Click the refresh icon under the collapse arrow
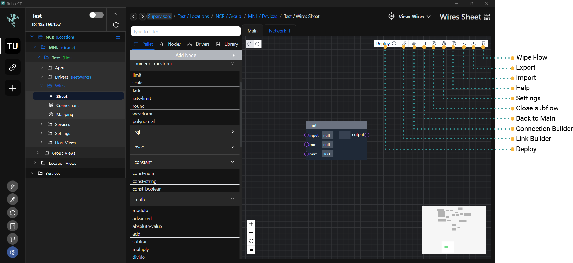Image resolution: width=573 pixels, height=263 pixels. click(x=116, y=25)
